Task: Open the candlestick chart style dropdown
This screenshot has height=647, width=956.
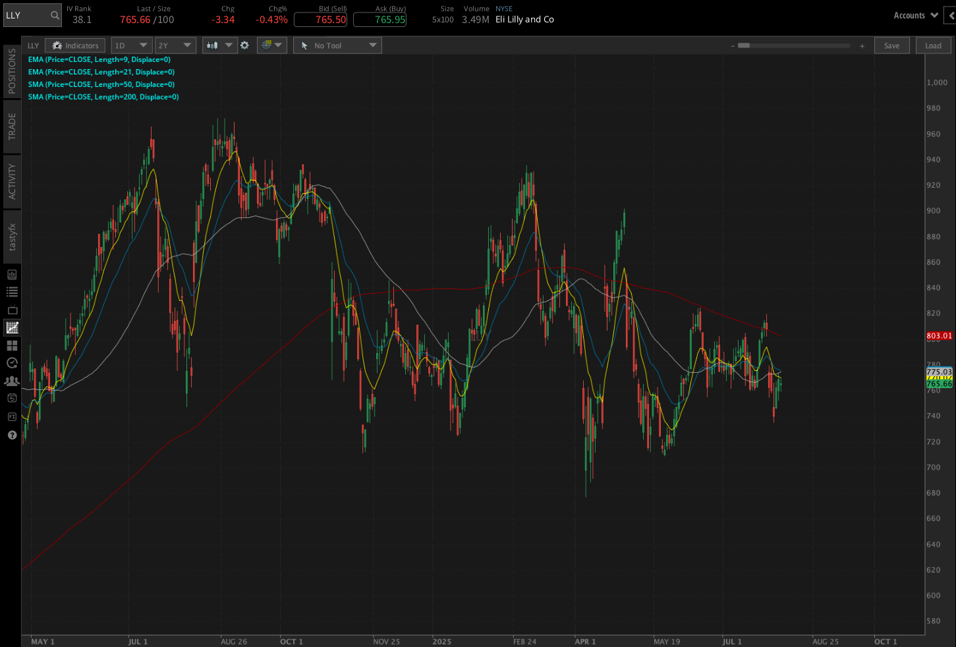Action: pos(219,45)
